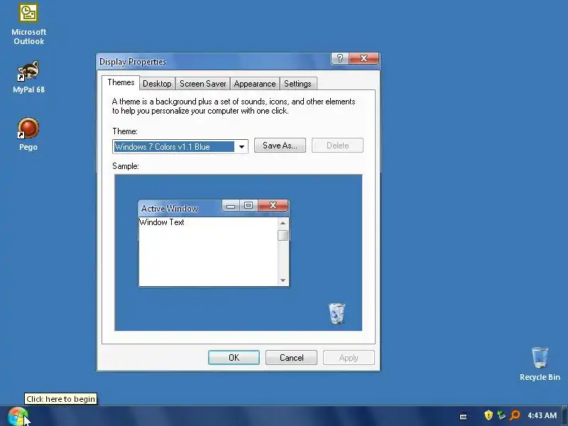Click the show desktop strip beside the clock
Image resolution: width=568 pixels, height=426 pixels.
pyautogui.click(x=564, y=416)
